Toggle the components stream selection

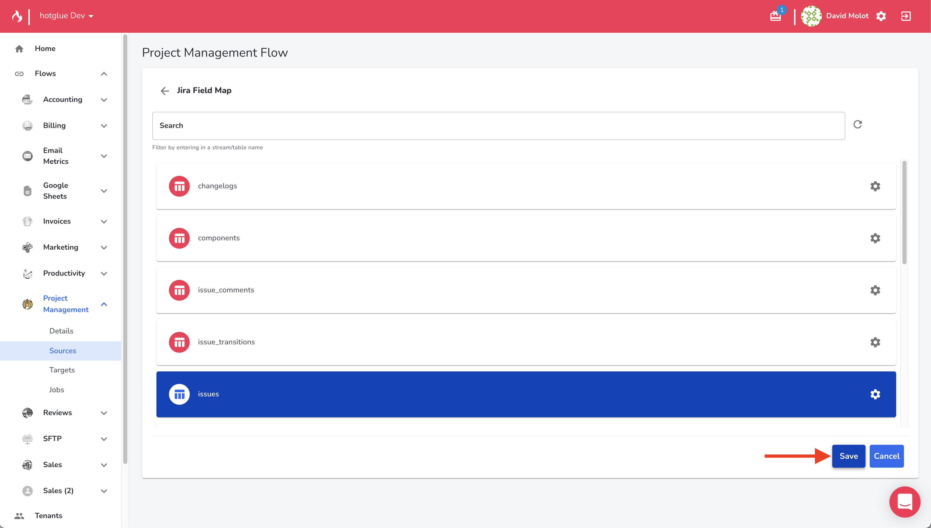click(x=507, y=238)
